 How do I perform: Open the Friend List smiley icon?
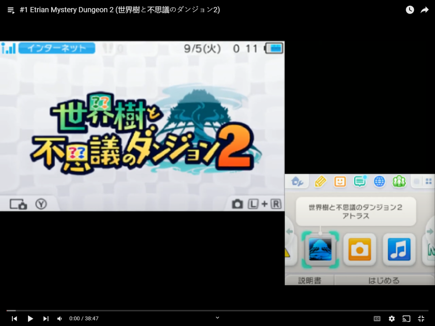(340, 182)
